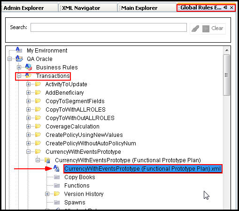Screen dimensions: 239x211
Task: Select the Transactions tree item
Action: tap(53, 76)
